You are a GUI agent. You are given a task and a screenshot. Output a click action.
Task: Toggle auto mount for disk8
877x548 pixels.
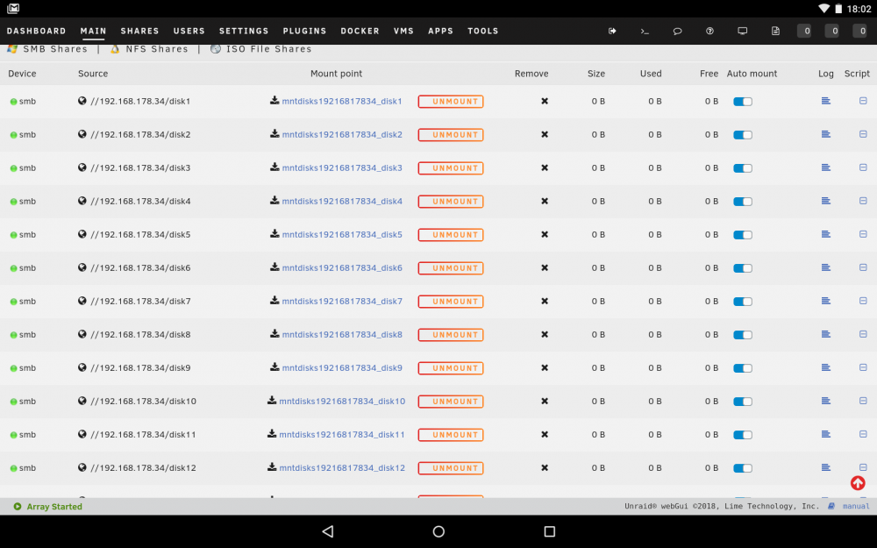pyautogui.click(x=743, y=335)
